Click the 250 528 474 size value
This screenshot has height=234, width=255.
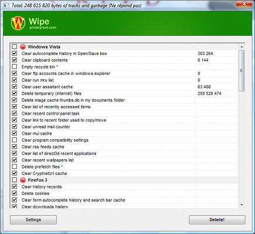tap(209, 94)
